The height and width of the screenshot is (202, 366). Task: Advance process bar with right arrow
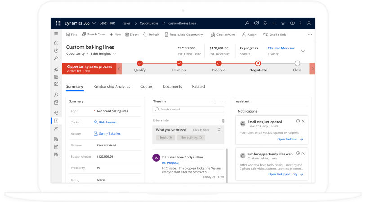[x=312, y=69]
